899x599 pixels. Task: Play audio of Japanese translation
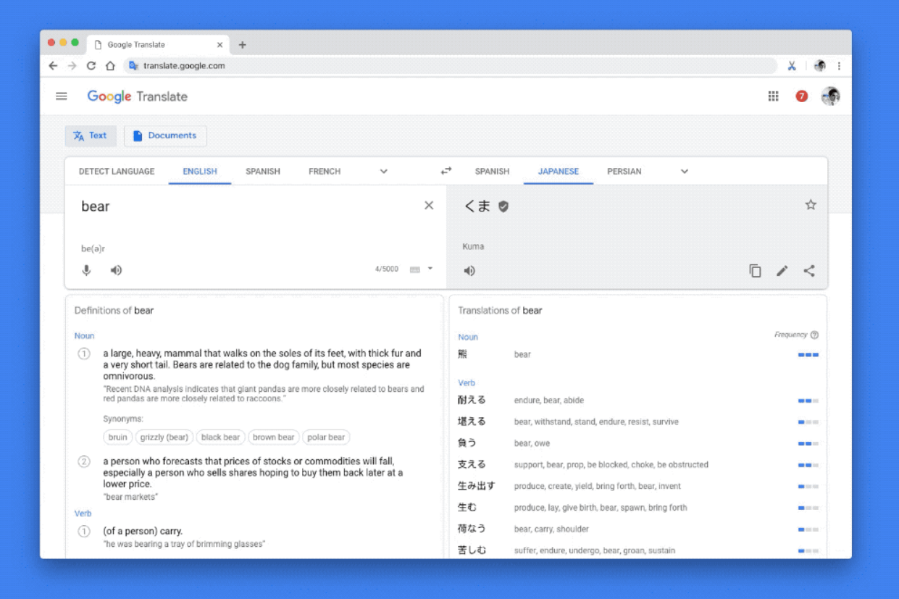point(469,271)
